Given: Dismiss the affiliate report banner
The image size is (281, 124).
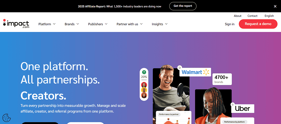Looking at the screenshot, I should point(275,6).
